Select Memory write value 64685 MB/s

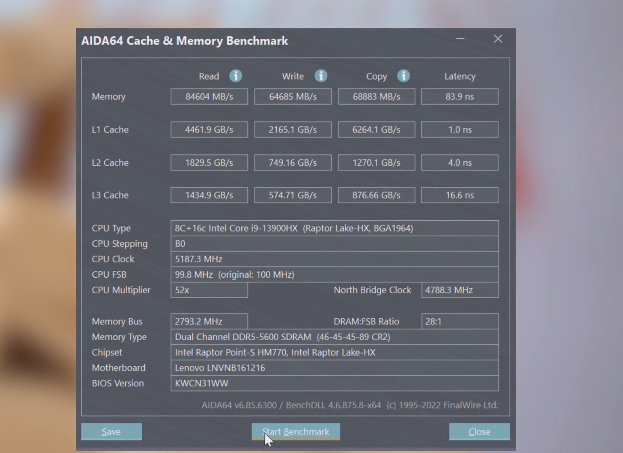(x=293, y=97)
